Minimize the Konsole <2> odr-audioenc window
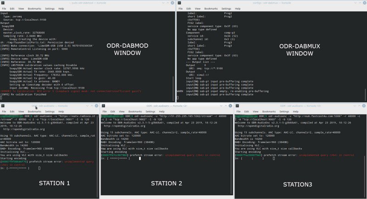Image resolution: width=367 pixels, height=199 pixels. 221,106
